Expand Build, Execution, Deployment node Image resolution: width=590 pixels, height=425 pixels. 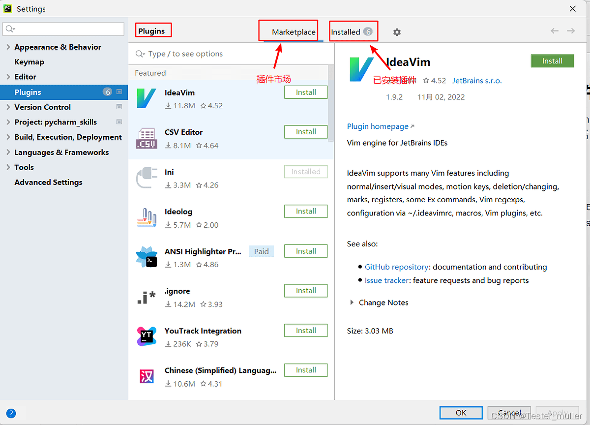pyautogui.click(x=8, y=137)
